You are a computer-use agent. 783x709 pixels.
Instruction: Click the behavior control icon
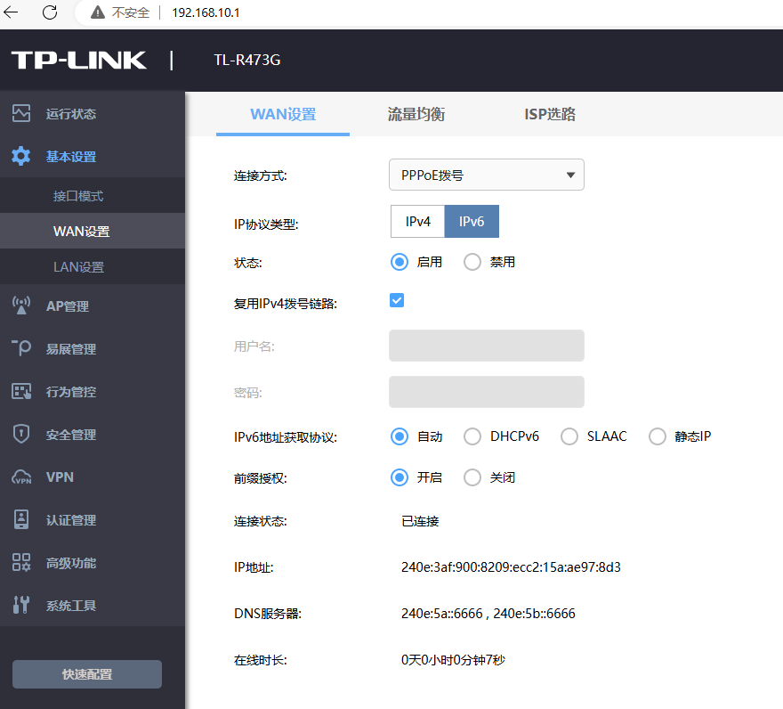(21, 392)
